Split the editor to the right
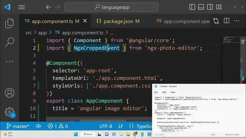246x138 pixels. (x=226, y=21)
